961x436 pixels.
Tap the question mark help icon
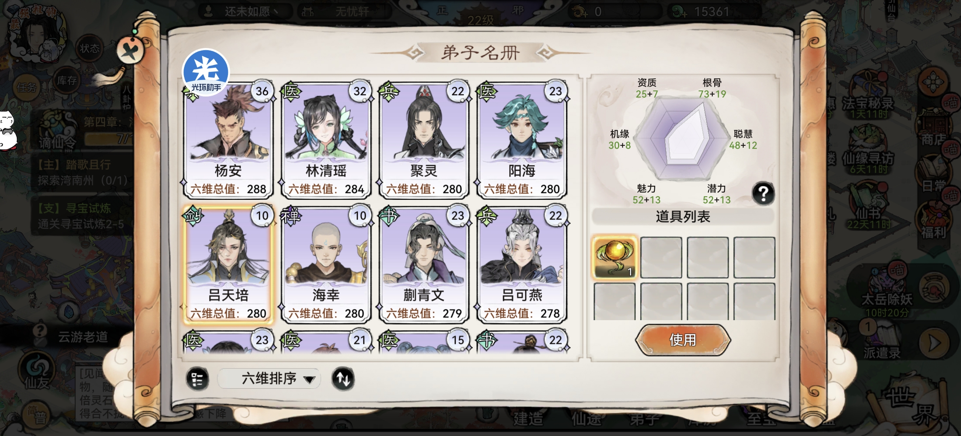(763, 194)
